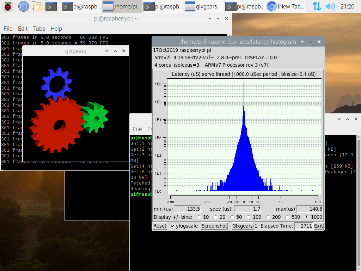The image size is (361, 271).
Task: Click the green gear in glxgears
Action: click(x=94, y=118)
